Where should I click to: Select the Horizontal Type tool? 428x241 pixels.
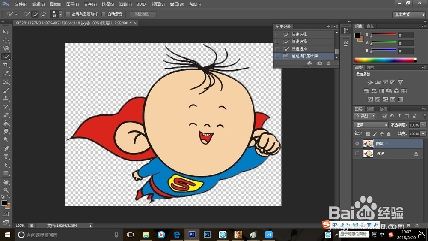pyautogui.click(x=6, y=157)
